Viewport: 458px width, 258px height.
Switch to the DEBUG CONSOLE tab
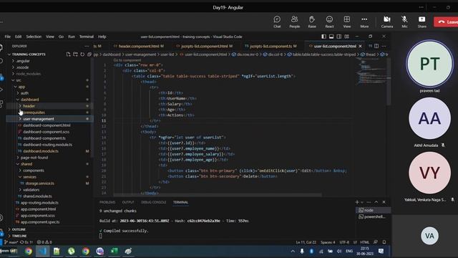point(153,202)
